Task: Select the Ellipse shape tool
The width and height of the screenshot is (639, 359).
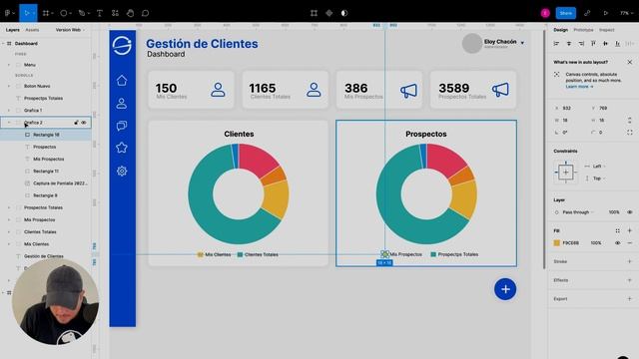Action: 64,13
